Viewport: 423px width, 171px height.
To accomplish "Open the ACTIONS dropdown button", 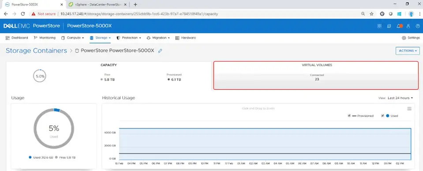I will (x=408, y=51).
